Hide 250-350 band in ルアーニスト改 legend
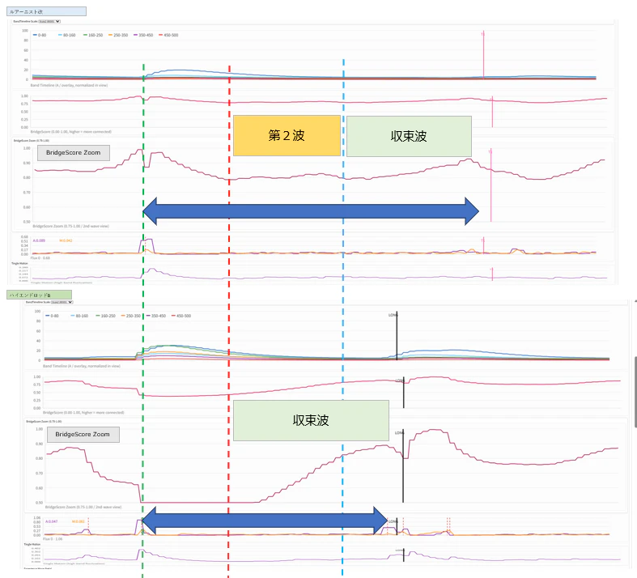The height and width of the screenshot is (578, 637). pos(118,35)
